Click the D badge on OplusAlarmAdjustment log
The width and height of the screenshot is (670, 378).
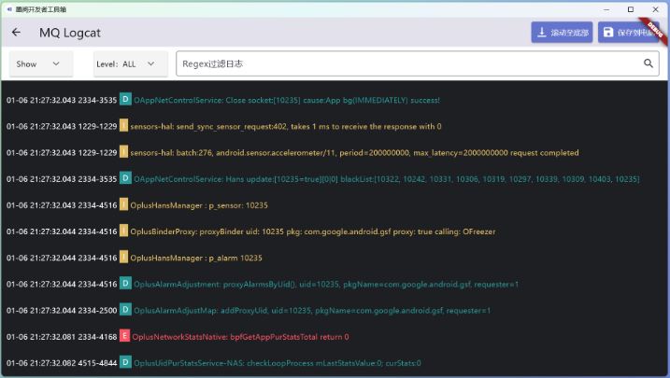[125, 284]
